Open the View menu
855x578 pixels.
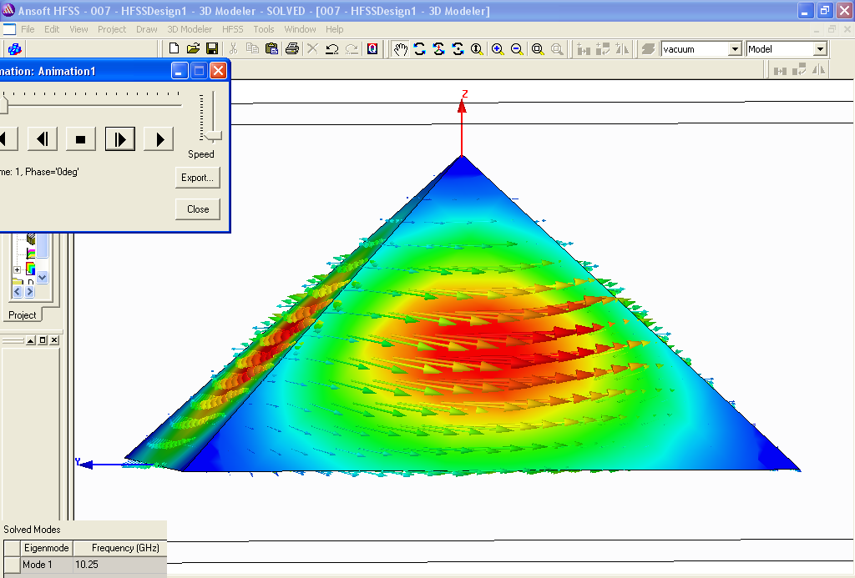[78, 29]
